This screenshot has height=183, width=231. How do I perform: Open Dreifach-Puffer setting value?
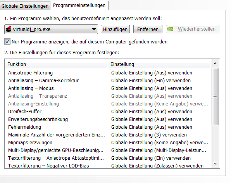pos(152,112)
